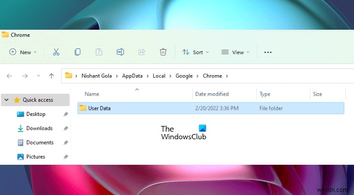Click pin icon next to Downloads
This screenshot has height=195, width=354.
pyautogui.click(x=66, y=128)
